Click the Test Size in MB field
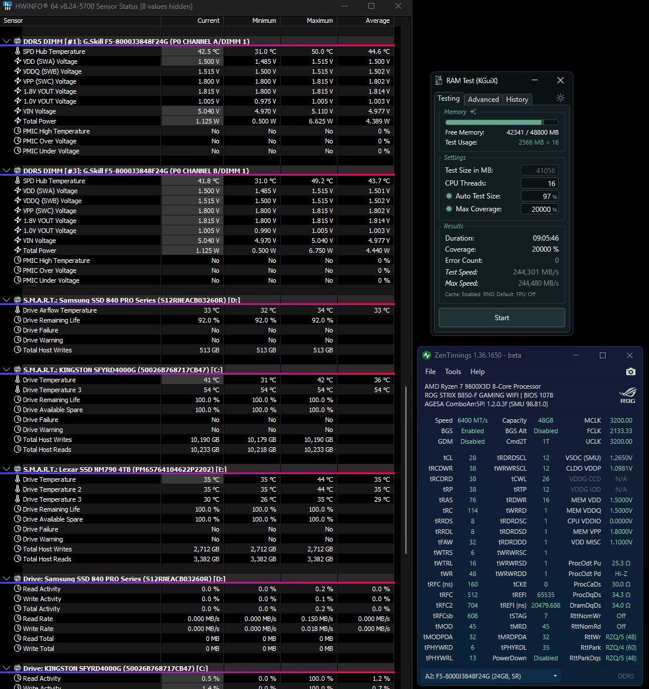 coord(539,170)
